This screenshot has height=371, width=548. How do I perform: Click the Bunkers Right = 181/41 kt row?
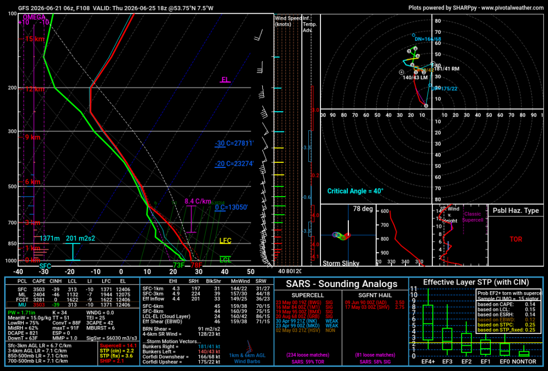click(181, 347)
